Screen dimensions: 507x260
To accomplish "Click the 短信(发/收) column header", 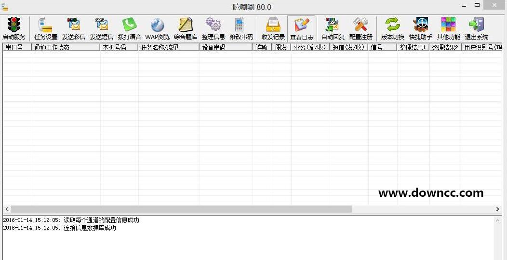I will tap(349, 47).
